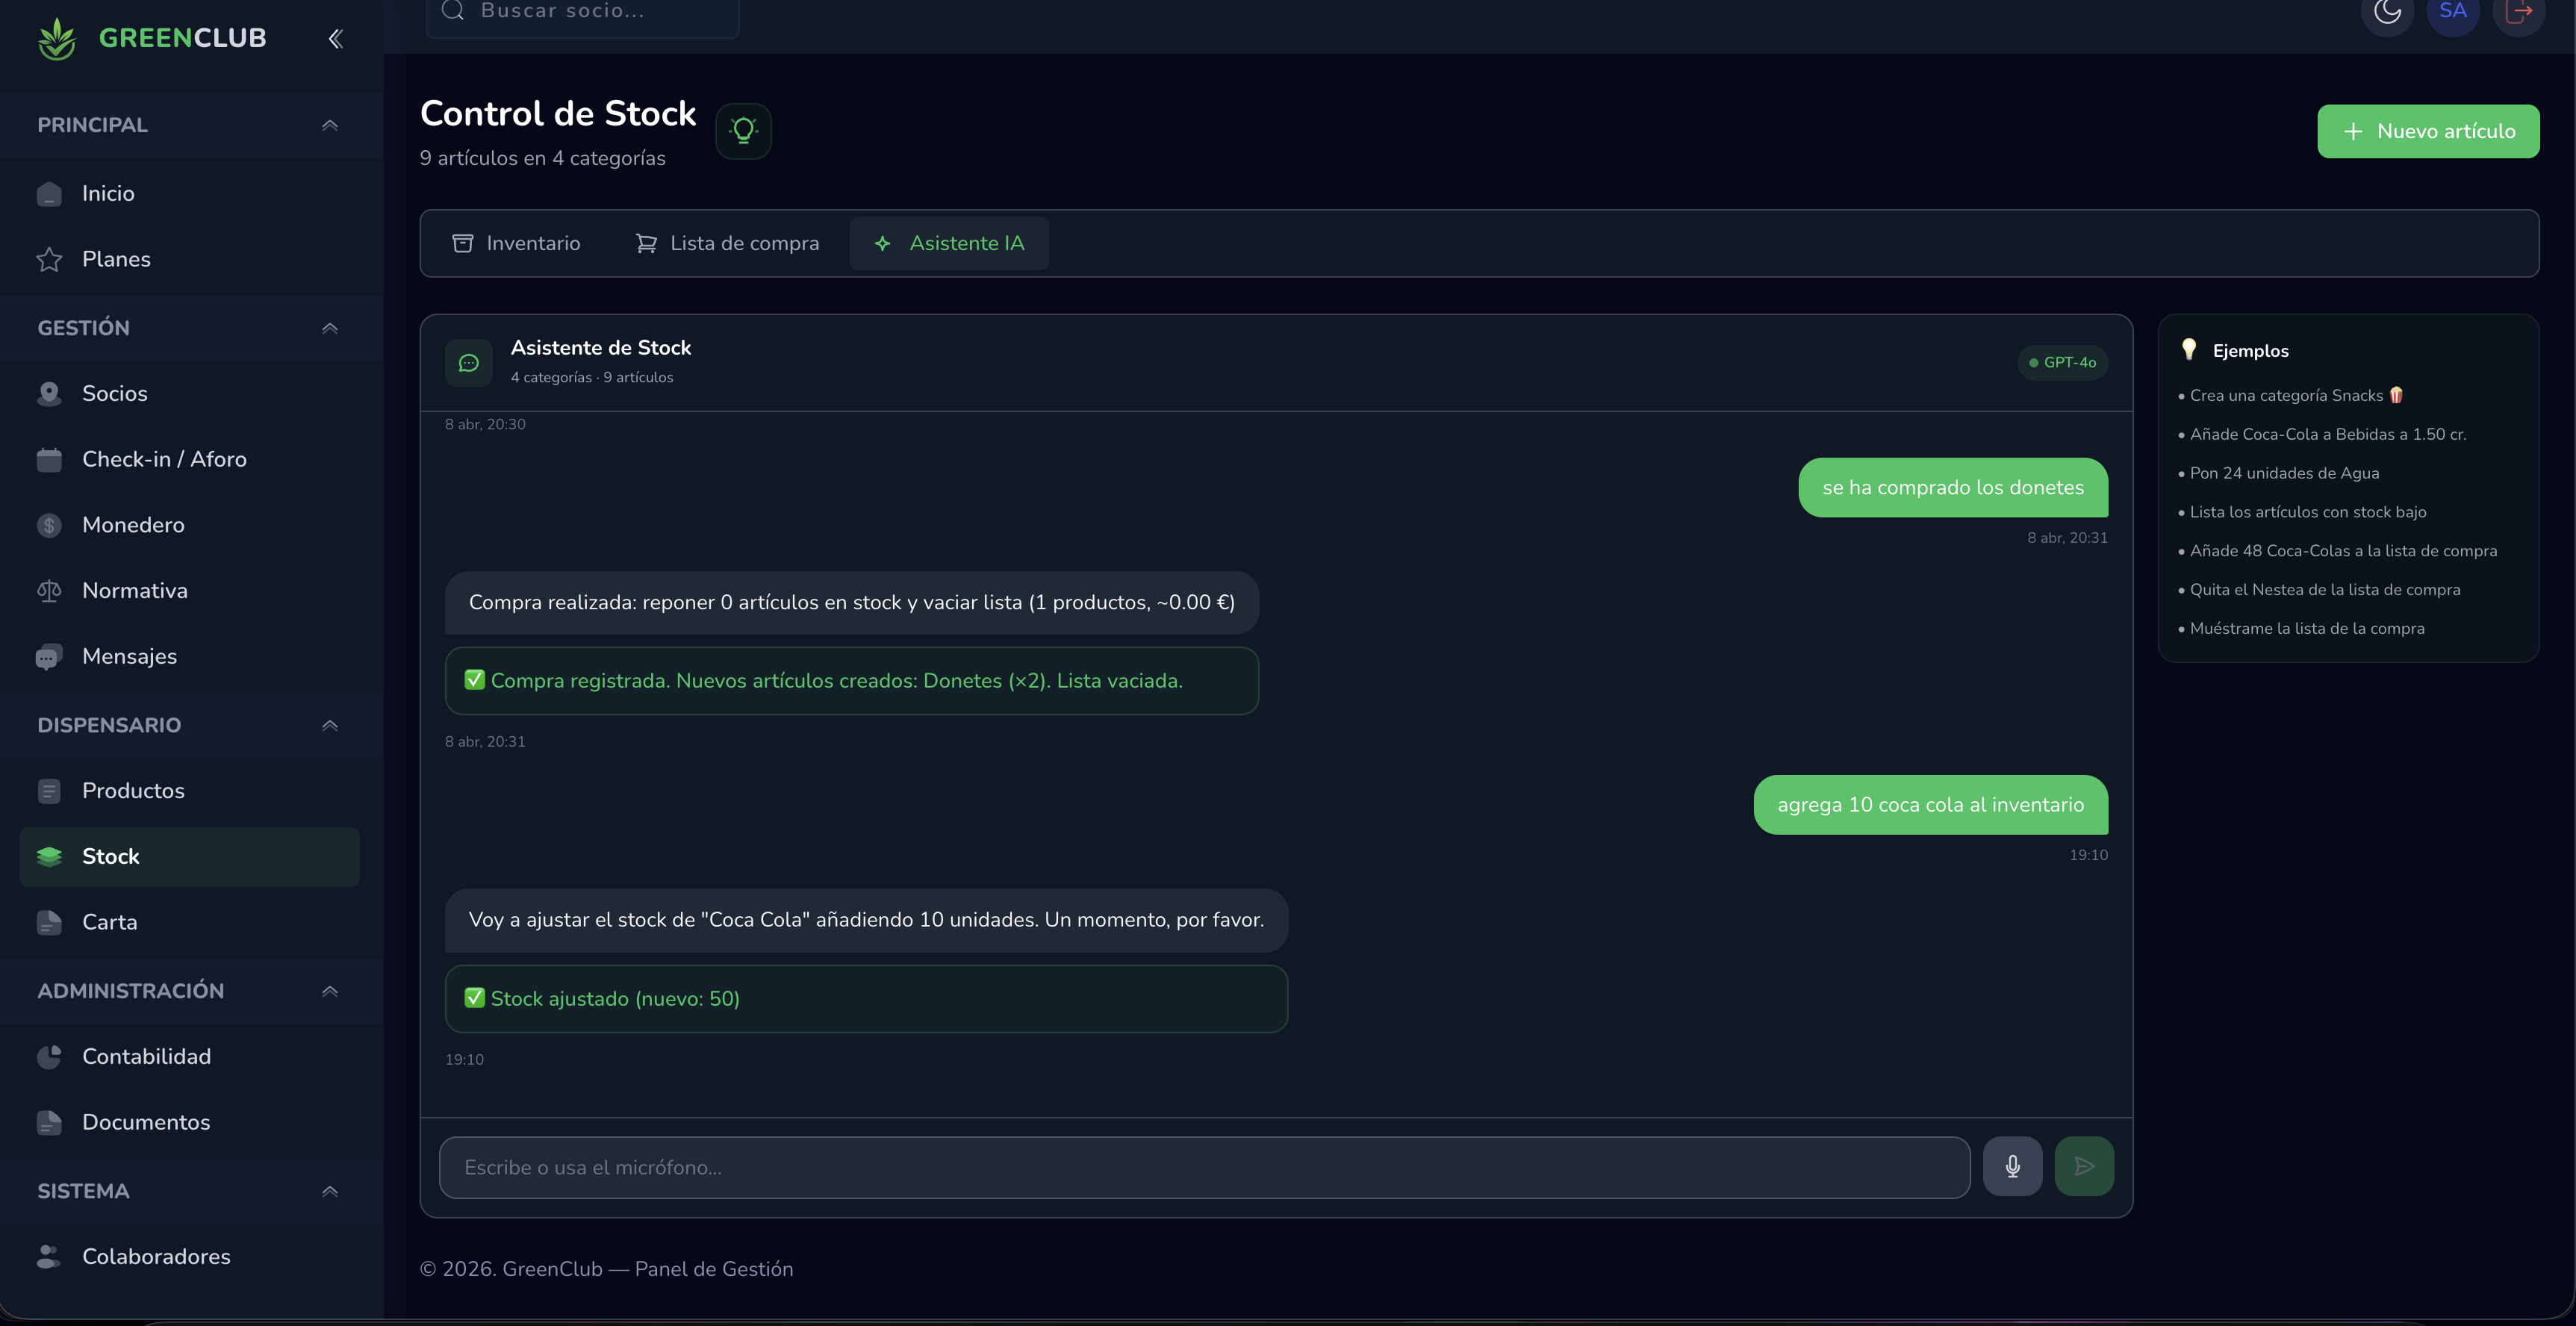Open Mensajes via the chat bubble icon
2576x1326 pixels.
(50, 657)
